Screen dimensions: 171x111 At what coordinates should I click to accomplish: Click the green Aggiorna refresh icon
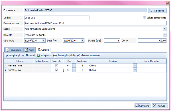(38, 55)
